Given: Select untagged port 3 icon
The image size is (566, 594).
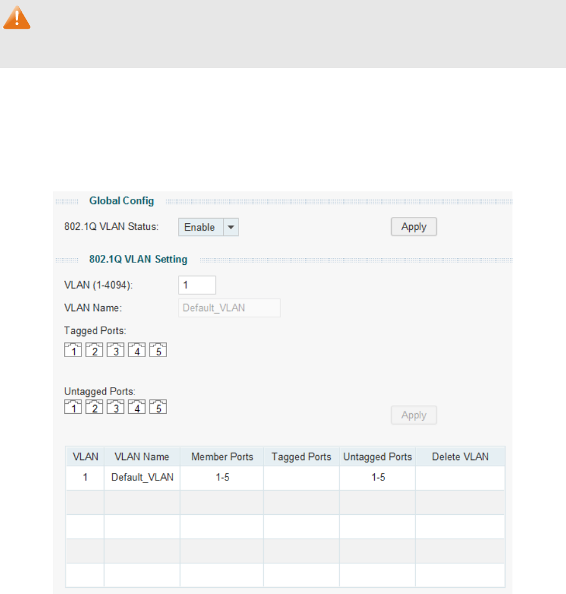Looking at the screenshot, I should point(115,406).
